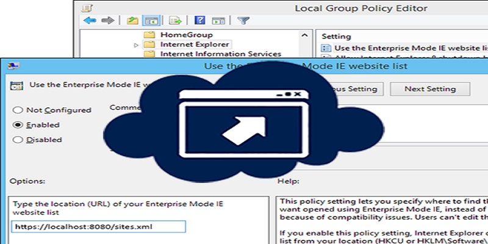
Task: Click the policy dialog title bar icon
Action: click(x=13, y=66)
